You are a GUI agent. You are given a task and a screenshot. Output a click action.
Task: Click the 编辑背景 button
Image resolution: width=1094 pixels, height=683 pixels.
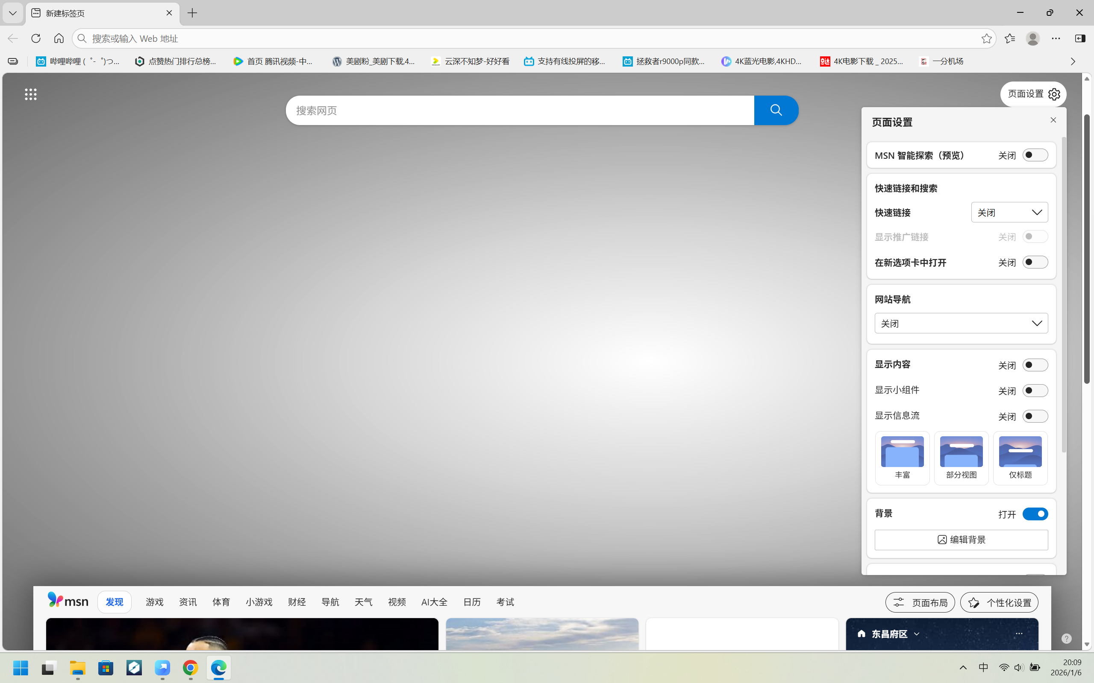click(x=961, y=540)
